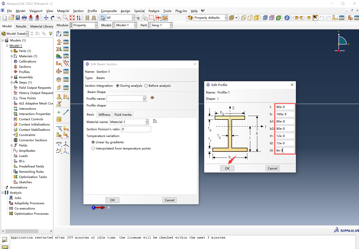Click the Auto-Fit View icon

[x=72, y=18]
